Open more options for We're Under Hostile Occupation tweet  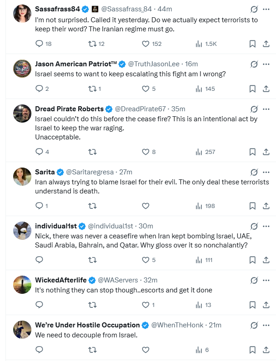pos(266,325)
